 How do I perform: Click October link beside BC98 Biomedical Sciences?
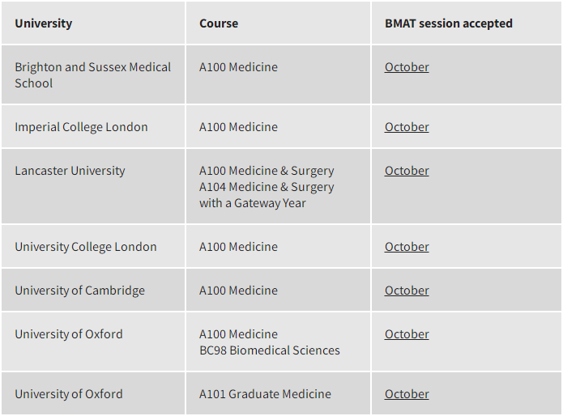point(407,334)
